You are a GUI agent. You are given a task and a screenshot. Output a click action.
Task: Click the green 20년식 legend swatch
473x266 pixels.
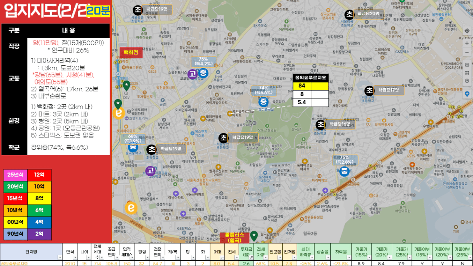(x=16, y=187)
